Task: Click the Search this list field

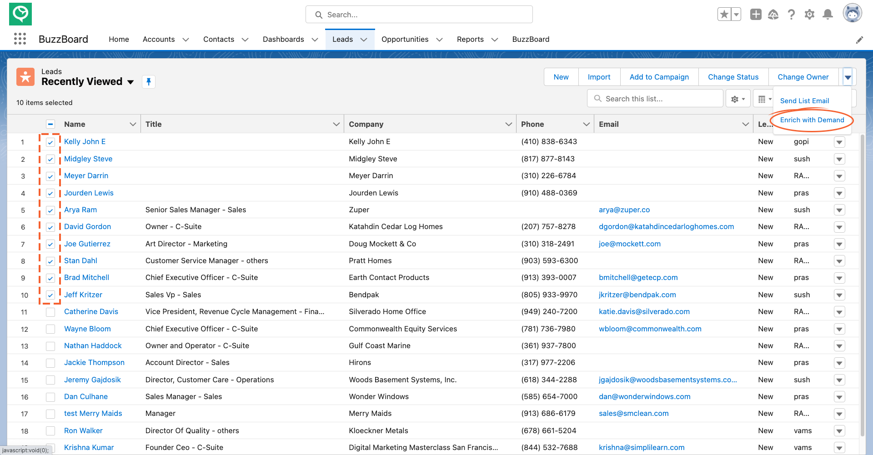Action: click(655, 99)
